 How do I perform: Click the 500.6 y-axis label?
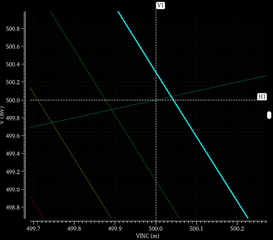13,47
